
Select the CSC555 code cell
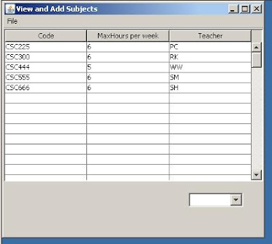(x=46, y=77)
